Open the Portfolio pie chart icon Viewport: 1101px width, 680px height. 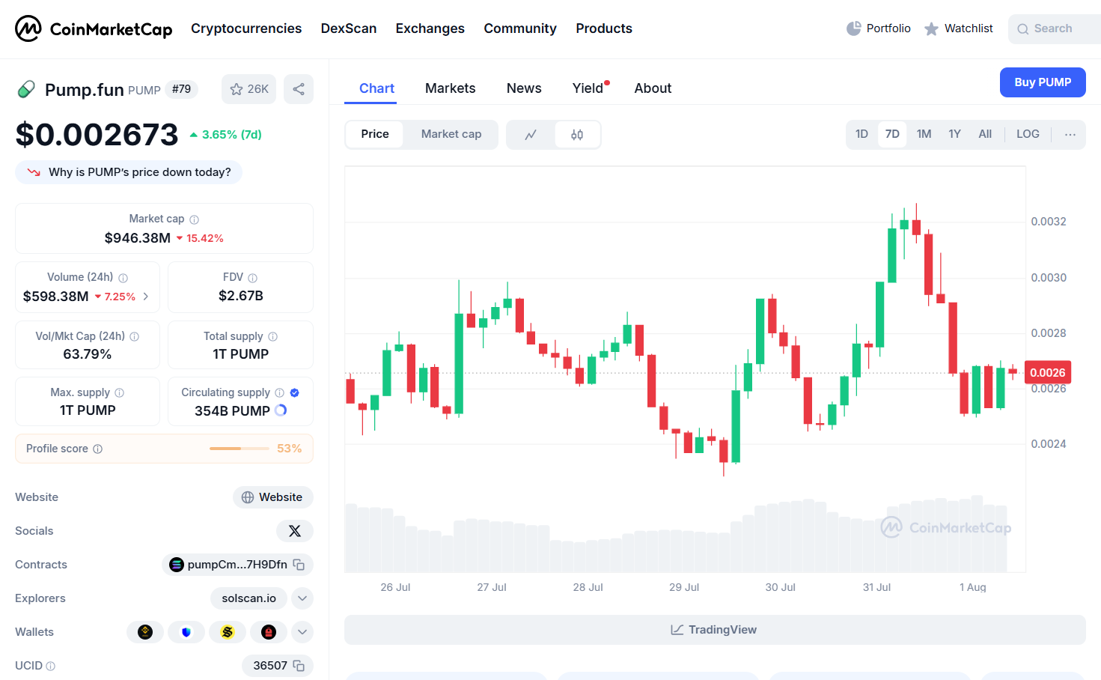(853, 28)
